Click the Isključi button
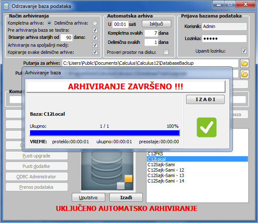This screenshot has height=223, width=258. [156, 24]
